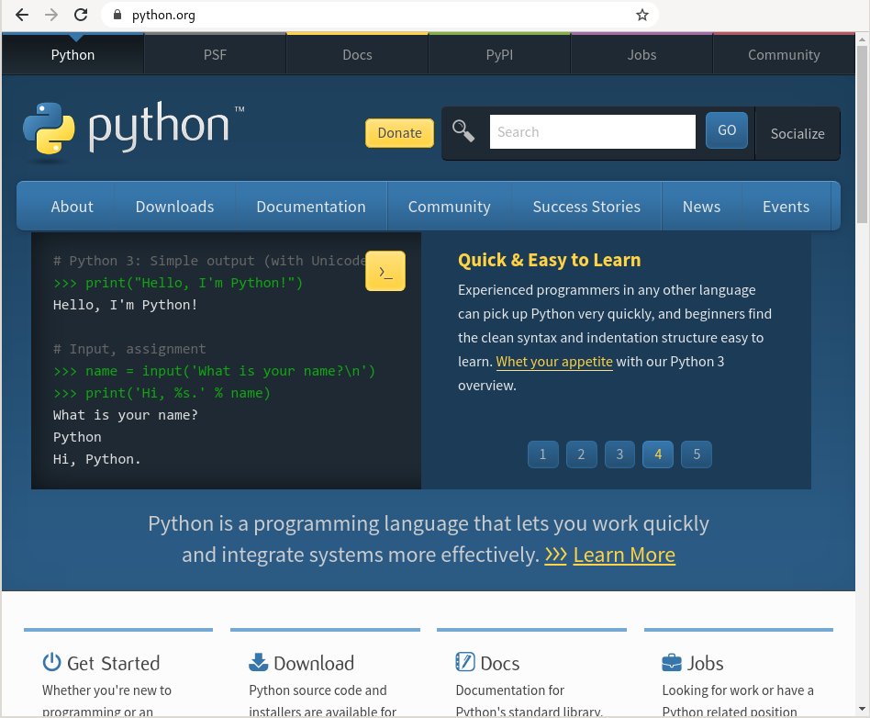The image size is (870, 718).
Task: Open the Community main navigation menu
Action: click(450, 207)
